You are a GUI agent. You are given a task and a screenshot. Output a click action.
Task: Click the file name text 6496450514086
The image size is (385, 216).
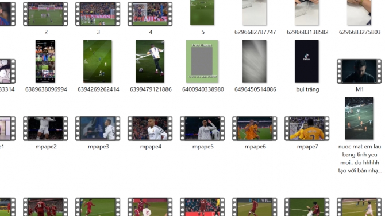tap(255, 89)
